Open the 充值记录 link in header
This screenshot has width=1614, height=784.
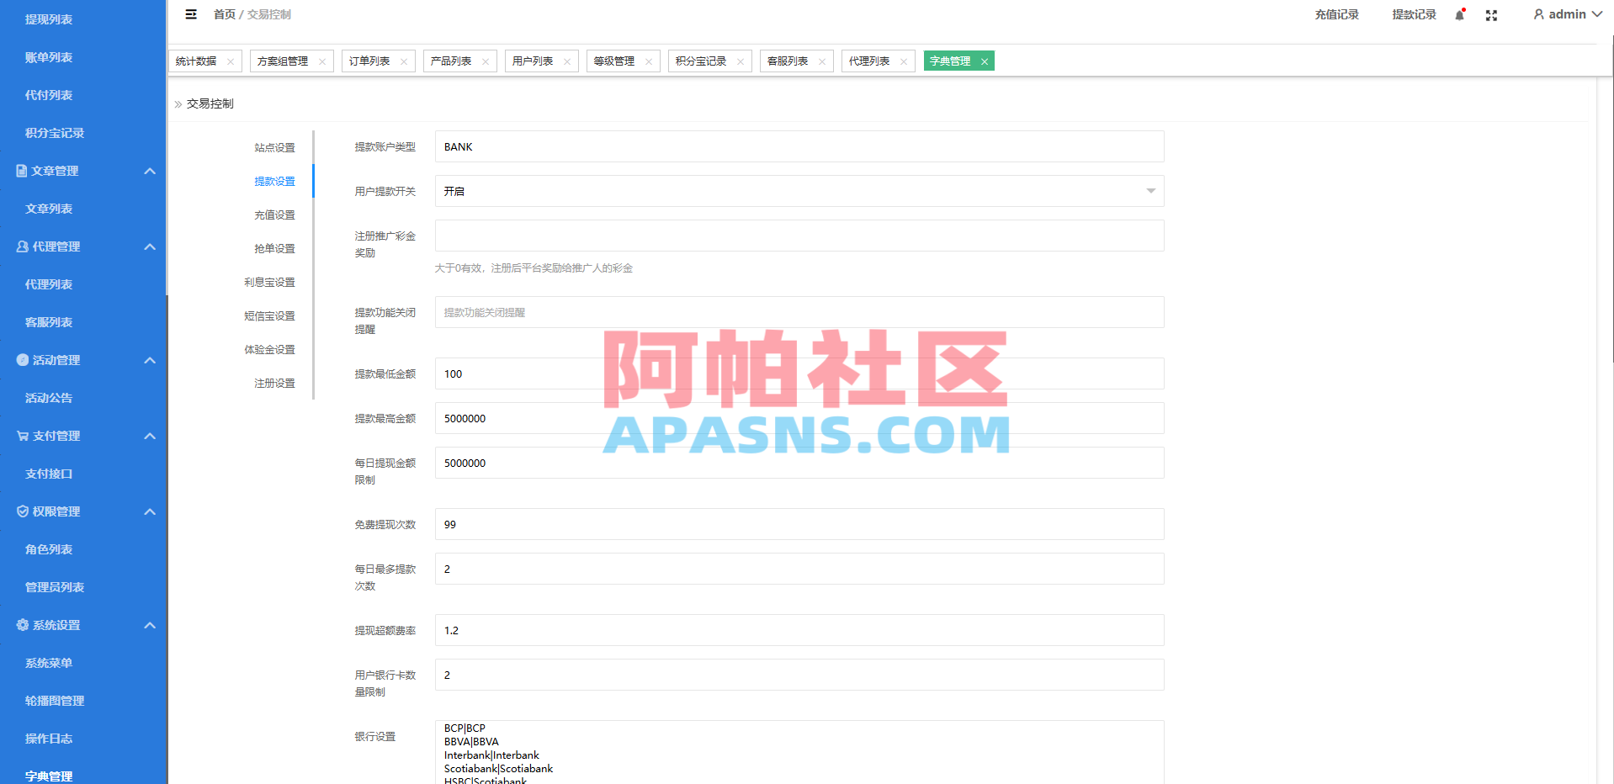1335,14
